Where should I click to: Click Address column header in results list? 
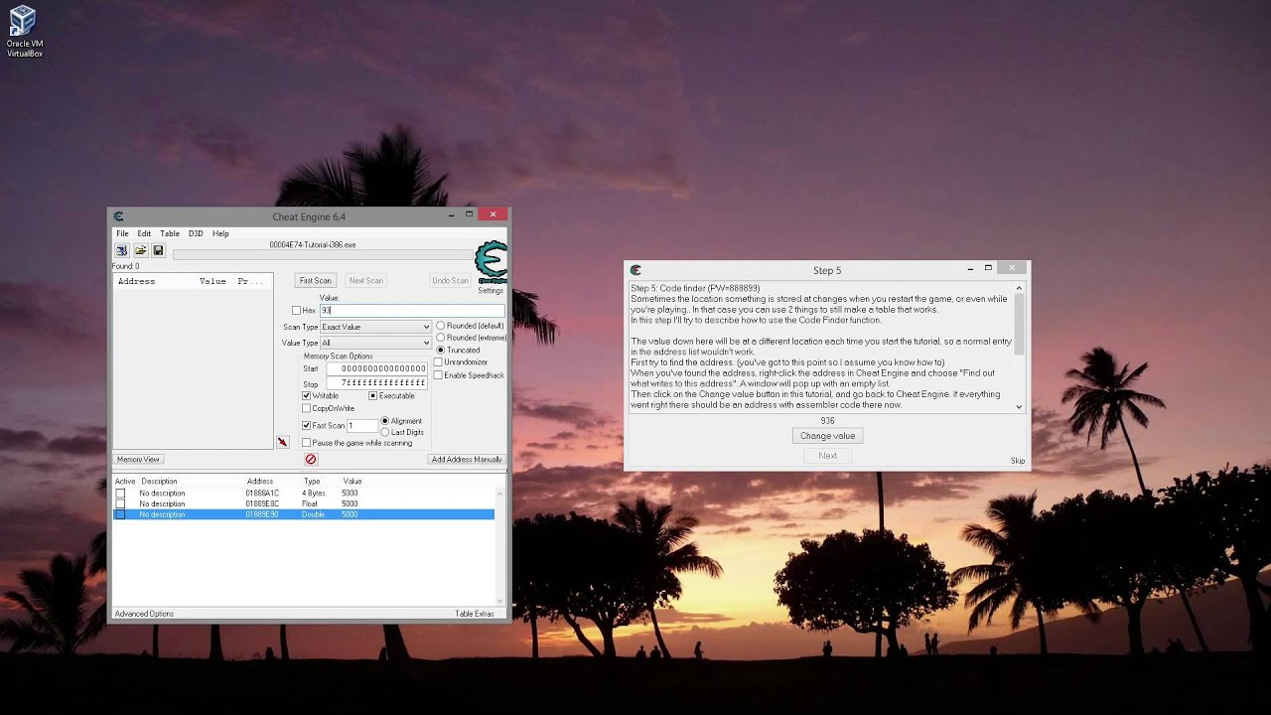136,281
